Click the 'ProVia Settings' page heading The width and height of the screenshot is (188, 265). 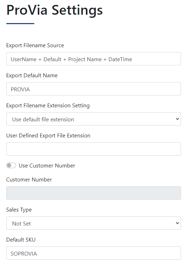click(55, 10)
